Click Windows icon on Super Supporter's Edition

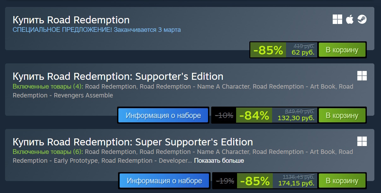pyautogui.click(x=362, y=141)
